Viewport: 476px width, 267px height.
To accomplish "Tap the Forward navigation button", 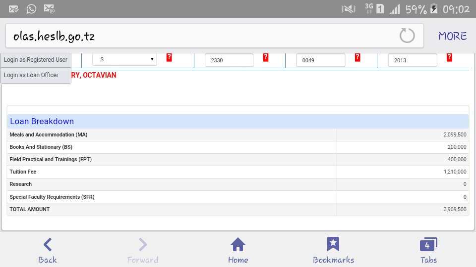I will click(143, 251).
